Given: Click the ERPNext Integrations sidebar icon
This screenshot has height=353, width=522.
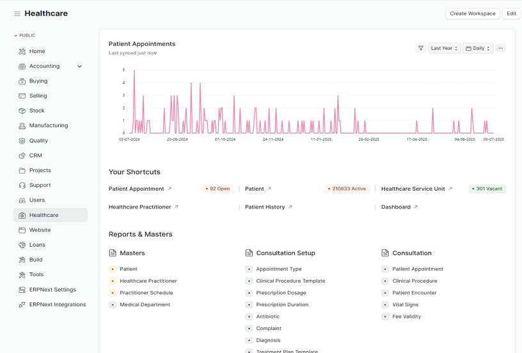Looking at the screenshot, I should 22,304.
